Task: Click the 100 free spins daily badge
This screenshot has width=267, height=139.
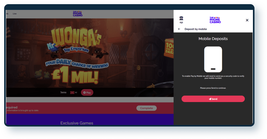Action: point(169,48)
